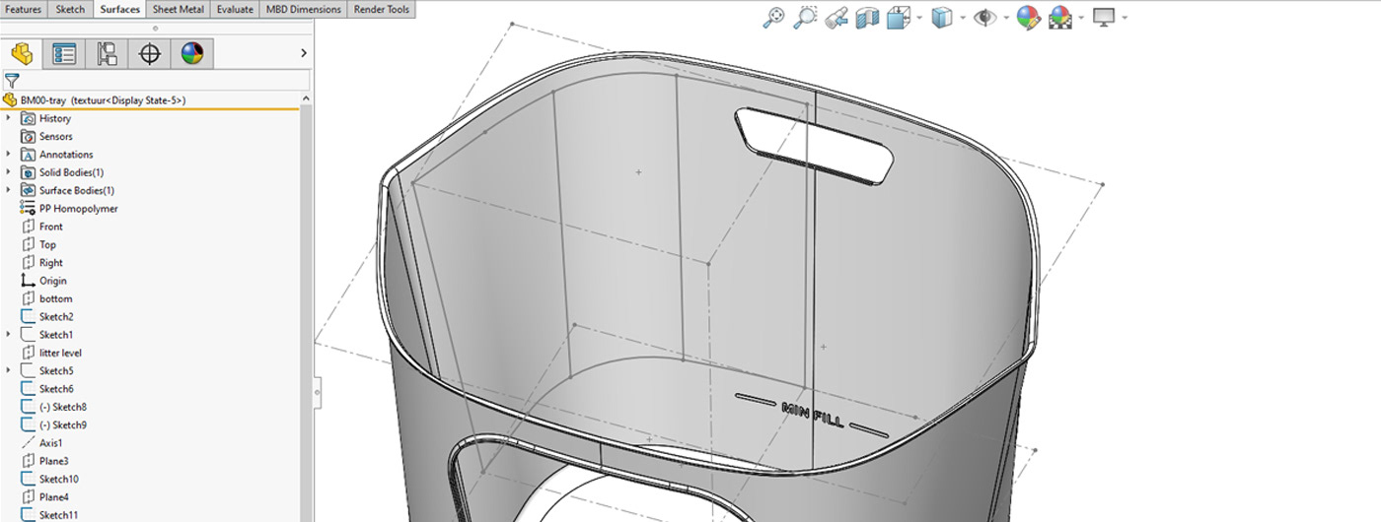Select Axis1 in the feature tree
Screen dimensions: 1381x522
pos(42,443)
